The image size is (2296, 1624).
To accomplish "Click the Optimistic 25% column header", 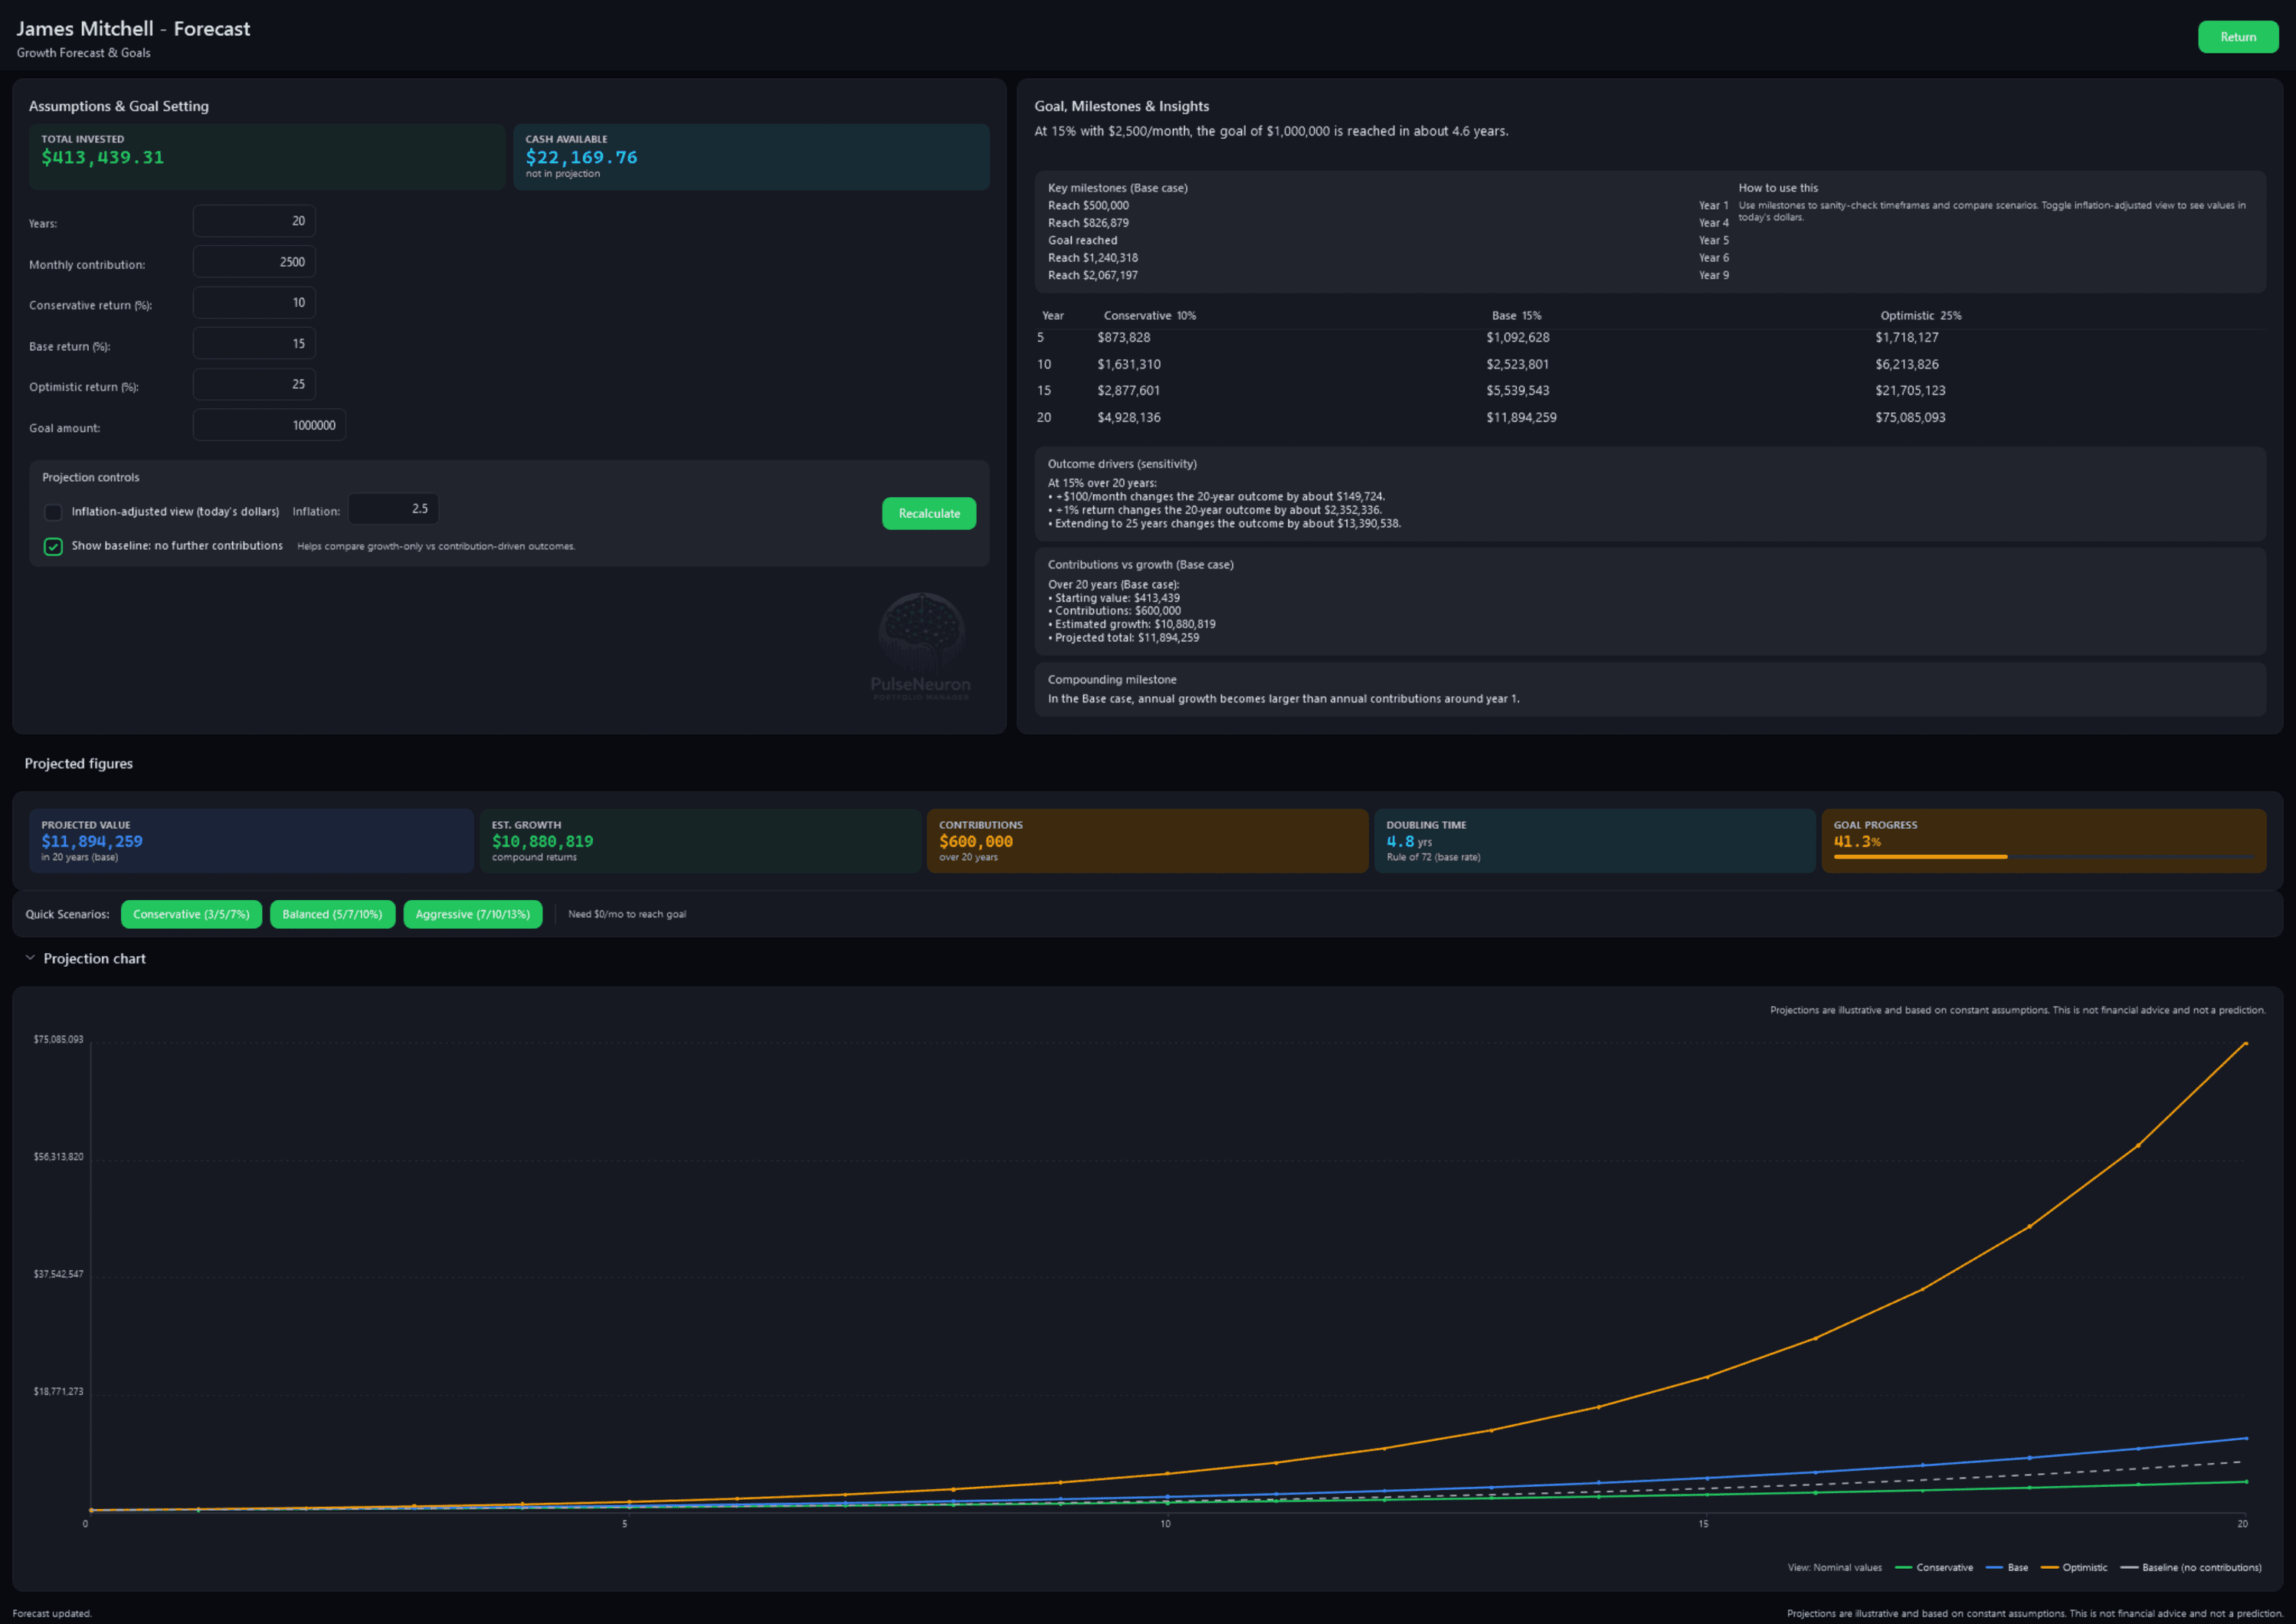I will pyautogui.click(x=1920, y=316).
